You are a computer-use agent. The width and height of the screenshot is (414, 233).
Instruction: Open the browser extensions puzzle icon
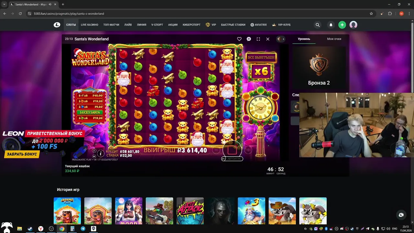390,14
